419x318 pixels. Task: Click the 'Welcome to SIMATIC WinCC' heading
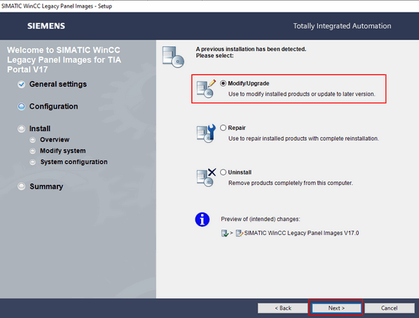coord(64,60)
